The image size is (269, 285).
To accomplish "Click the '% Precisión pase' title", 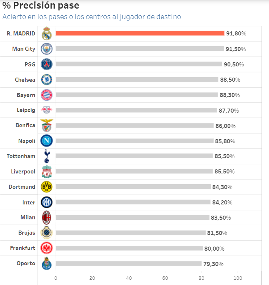I will [x=41, y=6].
